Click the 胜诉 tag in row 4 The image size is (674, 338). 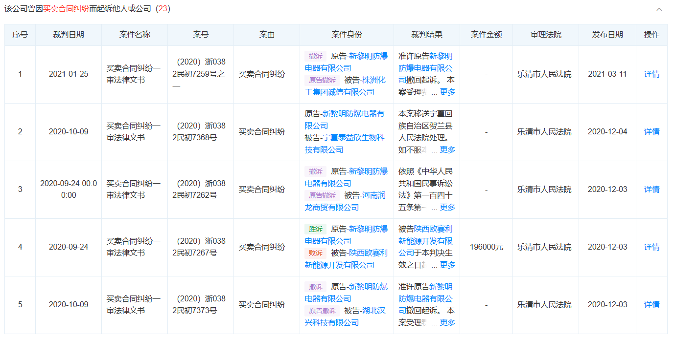(315, 229)
